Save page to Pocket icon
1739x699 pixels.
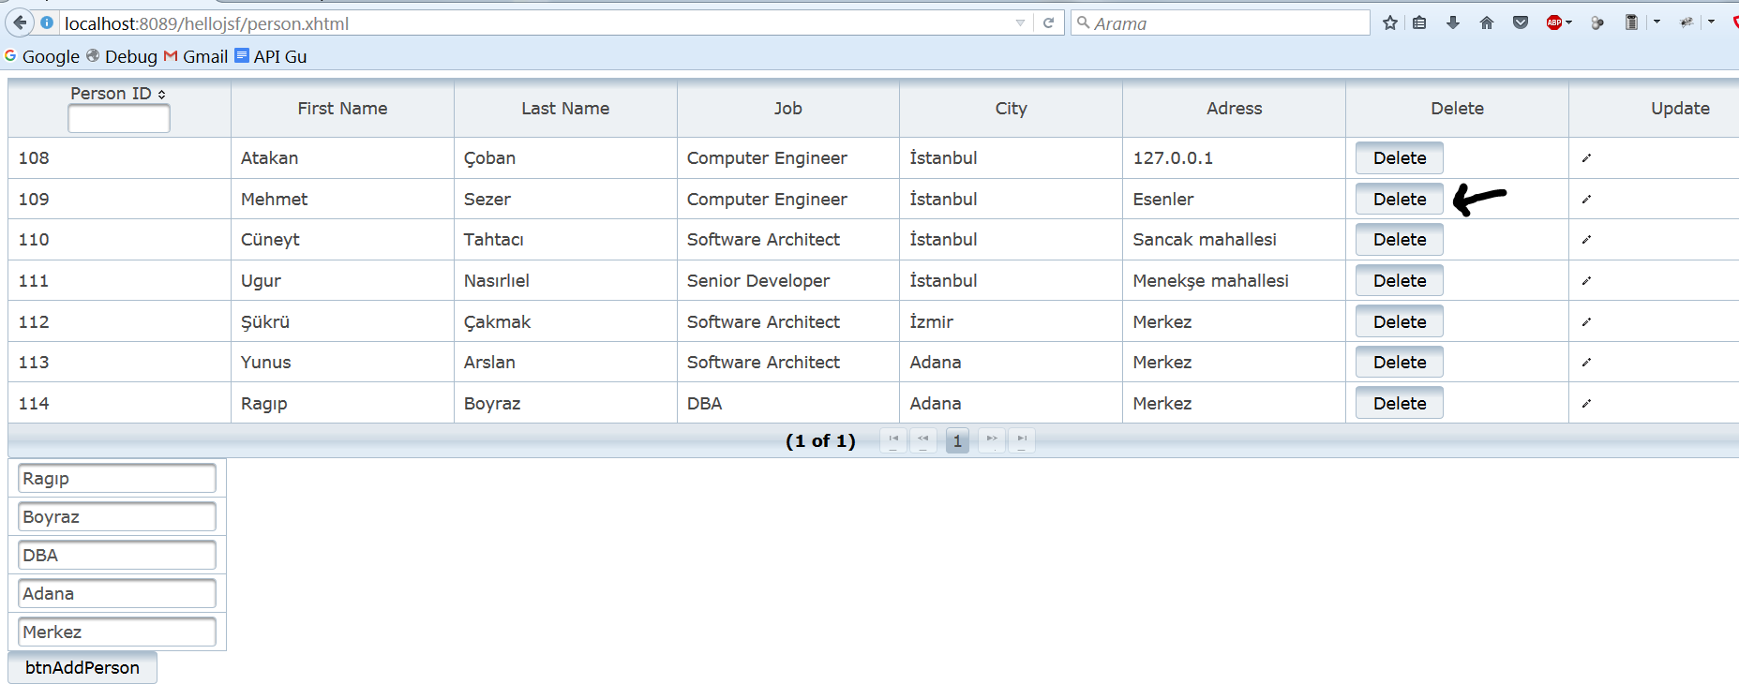(1521, 22)
